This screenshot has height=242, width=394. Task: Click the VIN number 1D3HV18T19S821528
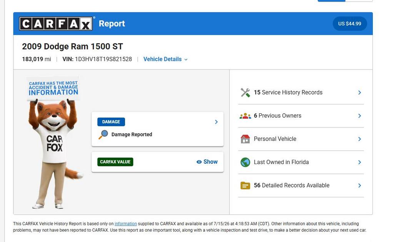[103, 59]
